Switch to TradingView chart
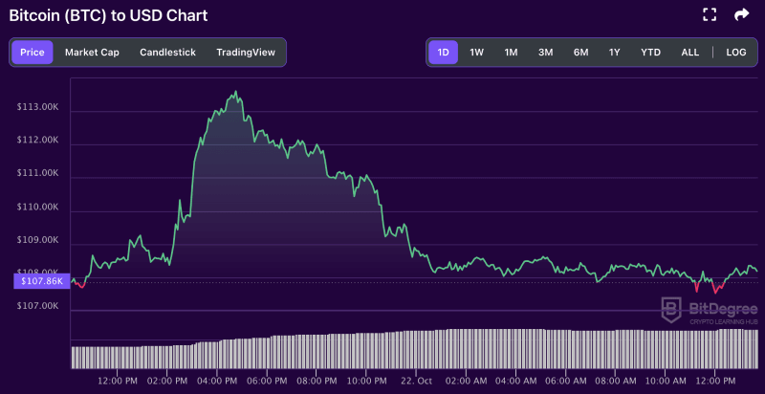 [246, 53]
